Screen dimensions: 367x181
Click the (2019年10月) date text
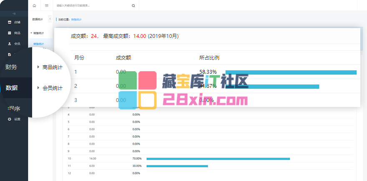point(163,36)
